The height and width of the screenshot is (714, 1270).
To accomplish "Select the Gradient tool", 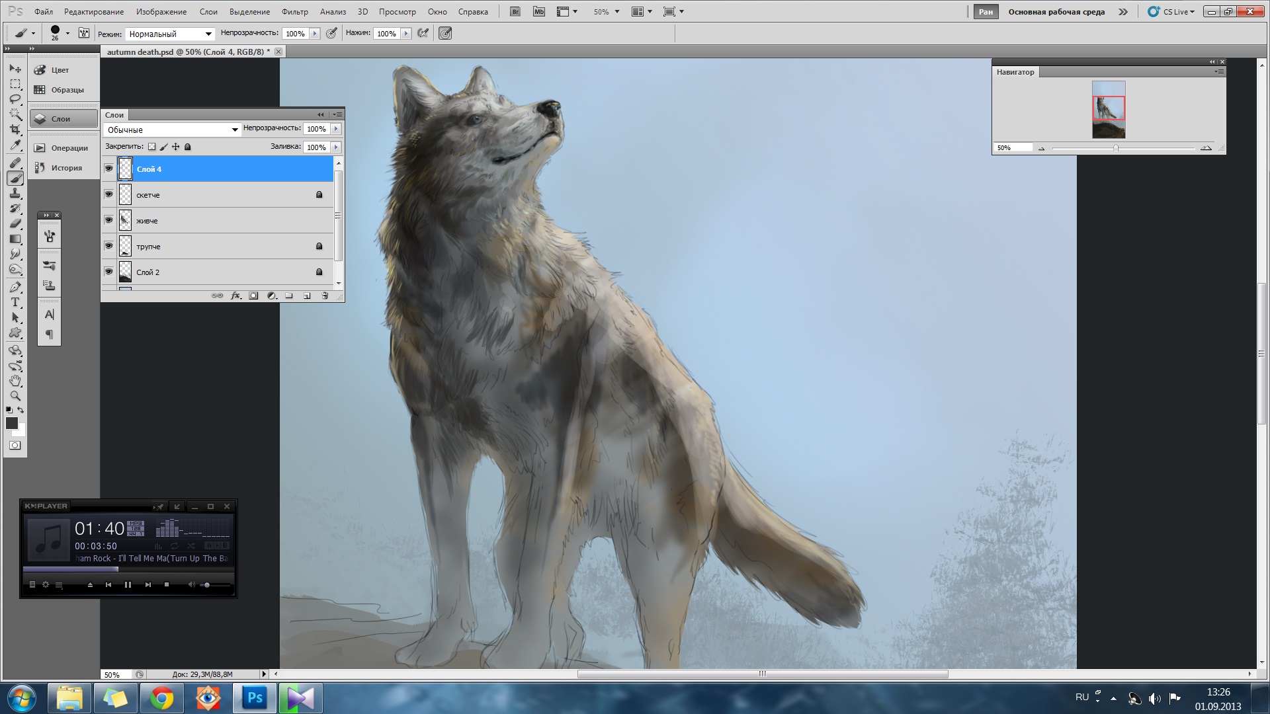I will [15, 239].
